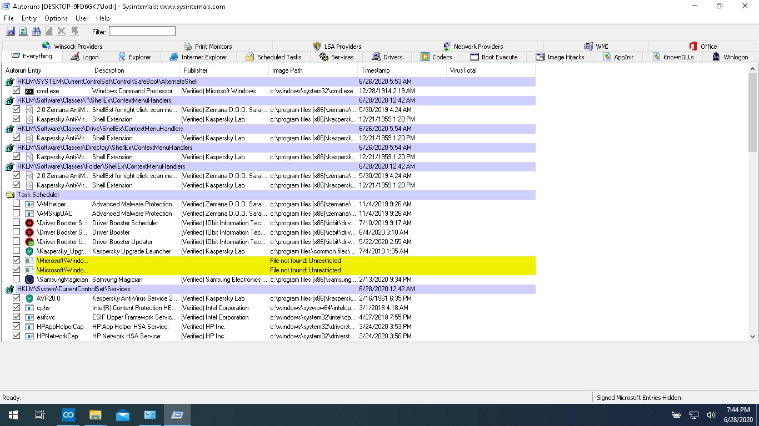Image resolution: width=759 pixels, height=426 pixels.
Task: Open the Mail app from taskbar
Action: coord(123,415)
